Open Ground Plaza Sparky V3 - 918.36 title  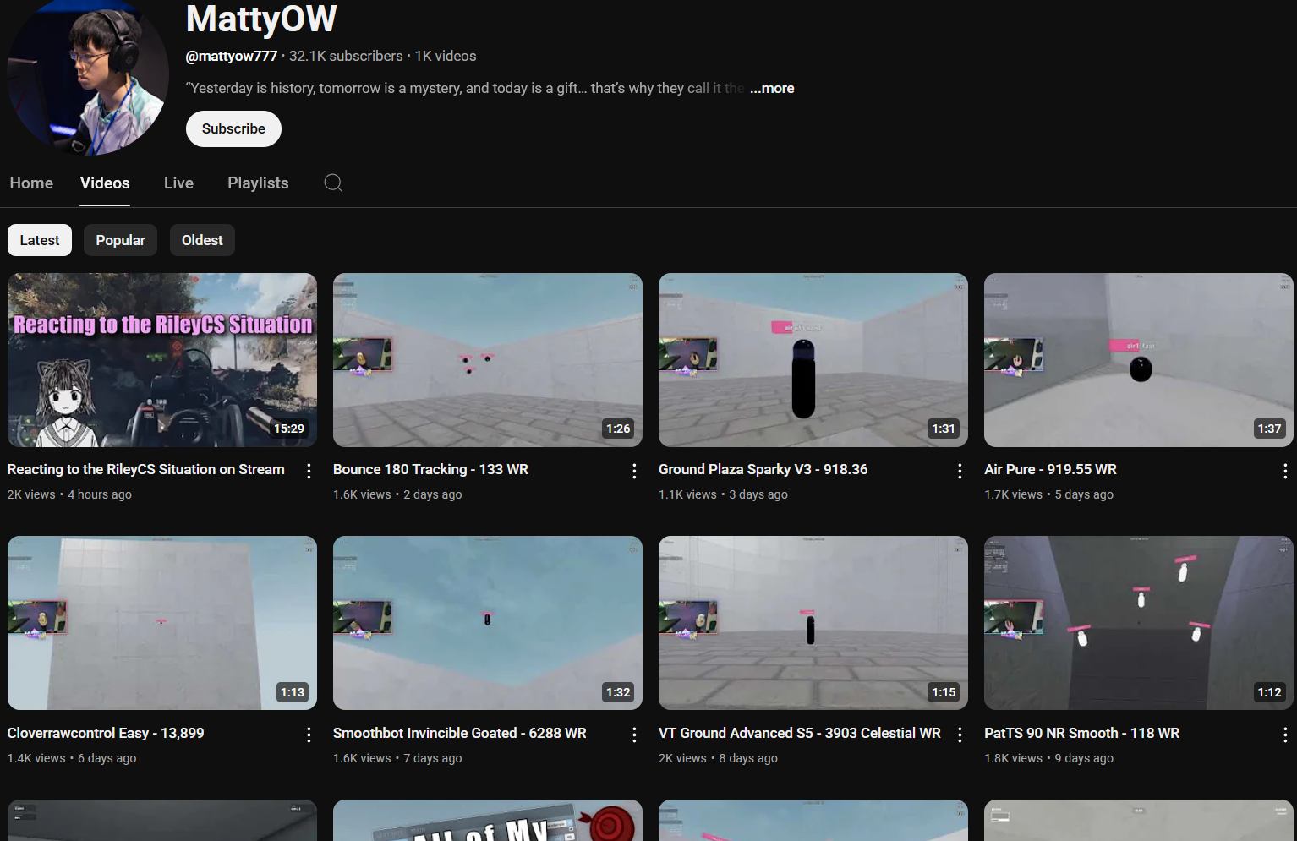pyautogui.click(x=763, y=469)
